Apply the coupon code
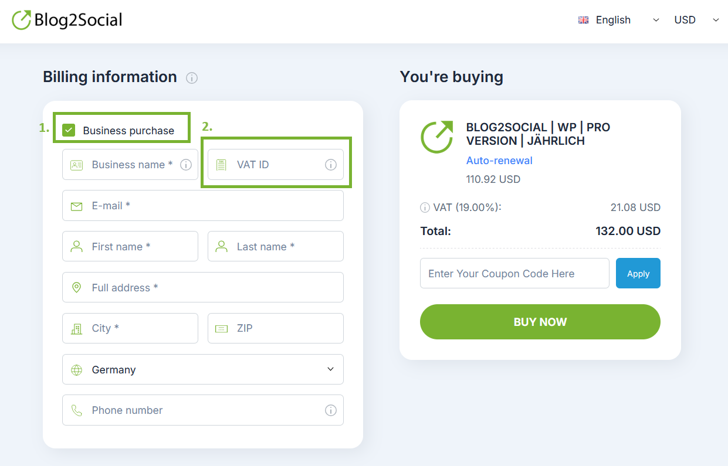The image size is (728, 466). coord(638,273)
